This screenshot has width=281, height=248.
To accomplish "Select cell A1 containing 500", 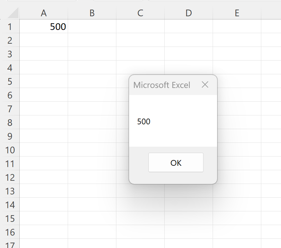I will click(x=44, y=27).
